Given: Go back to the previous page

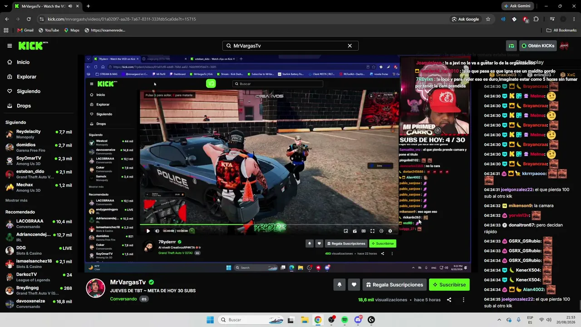Looking at the screenshot, I should tap(7, 19).
